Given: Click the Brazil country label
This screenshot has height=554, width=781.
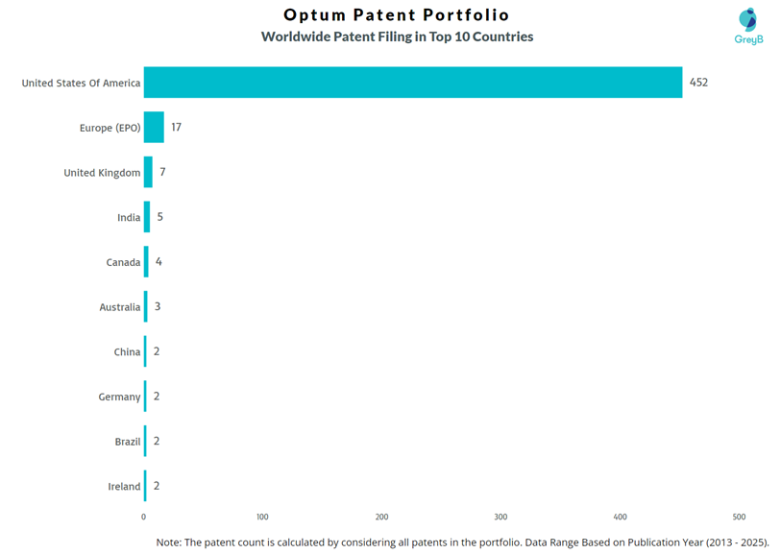Looking at the screenshot, I should (128, 442).
